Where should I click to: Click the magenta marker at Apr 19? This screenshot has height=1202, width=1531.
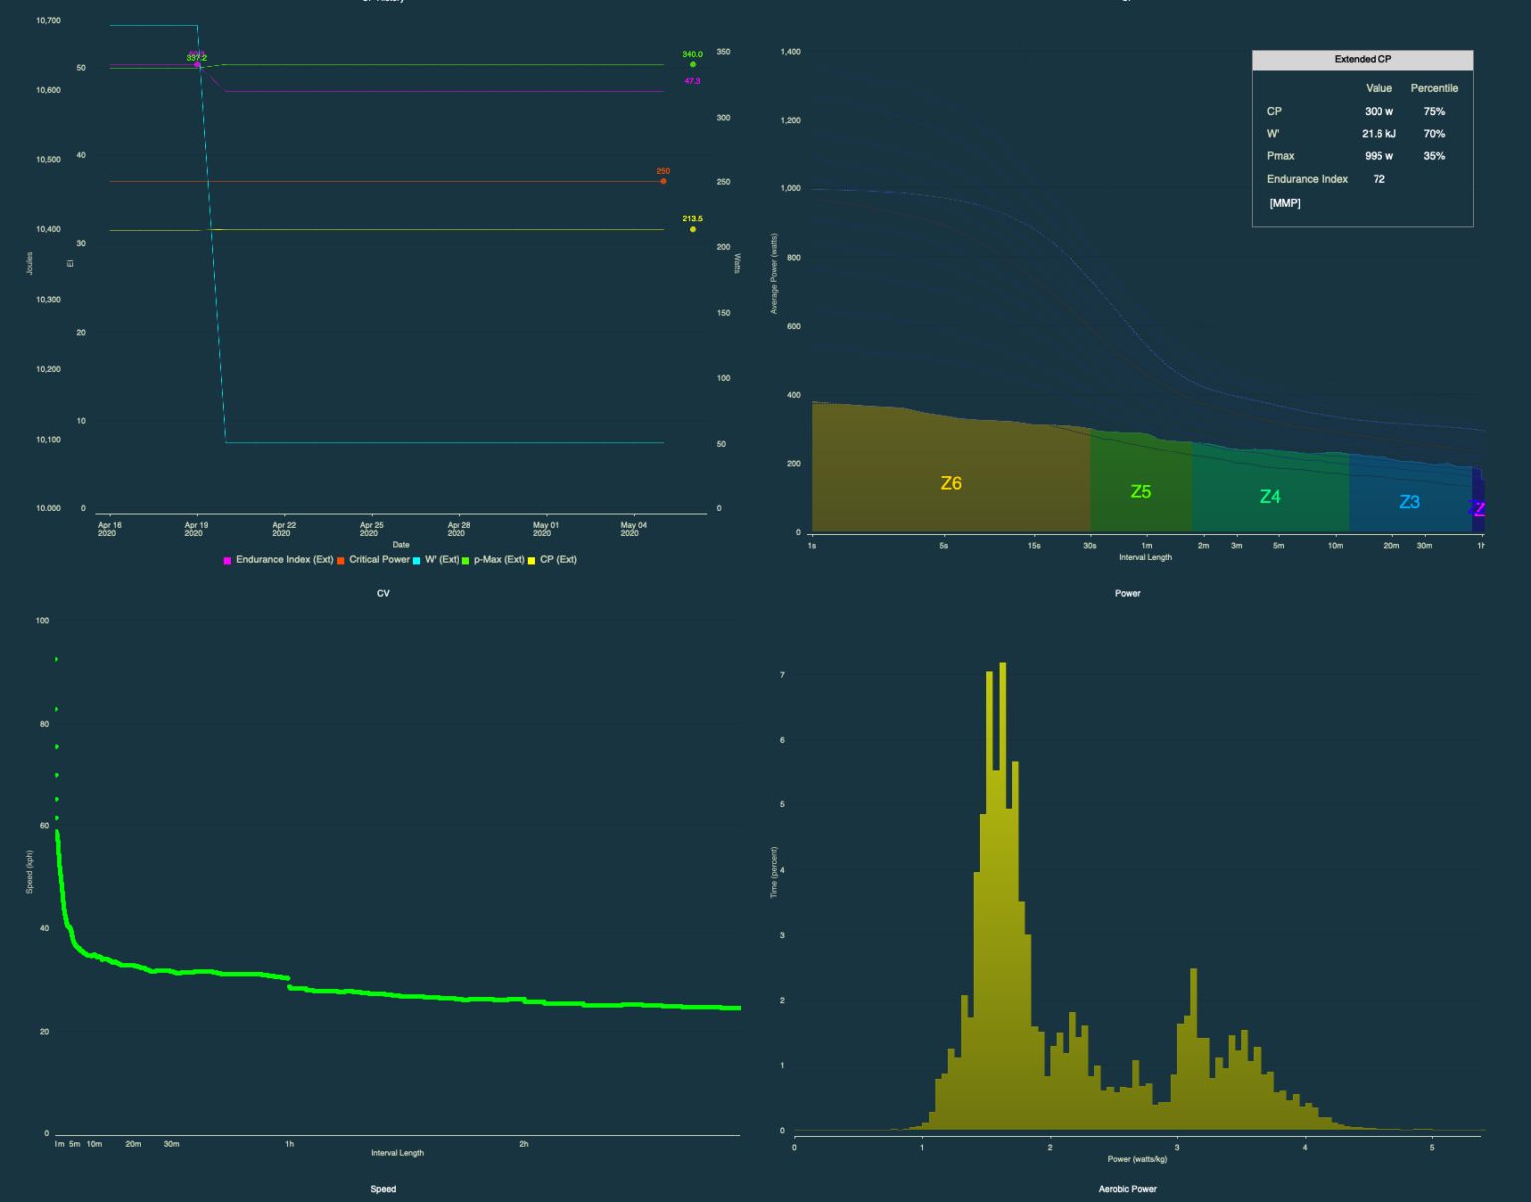(x=197, y=65)
